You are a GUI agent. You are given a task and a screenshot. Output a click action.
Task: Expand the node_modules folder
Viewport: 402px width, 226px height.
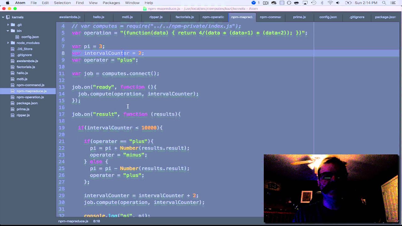click(8, 43)
